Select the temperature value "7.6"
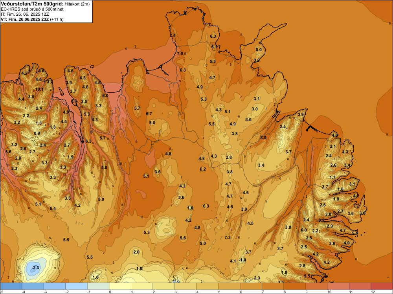Image resolution: width=393 pixels, height=294 pixels. [180, 53]
